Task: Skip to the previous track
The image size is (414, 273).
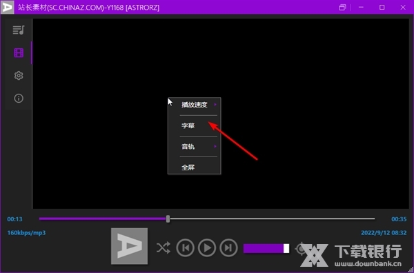Action: click(x=185, y=247)
